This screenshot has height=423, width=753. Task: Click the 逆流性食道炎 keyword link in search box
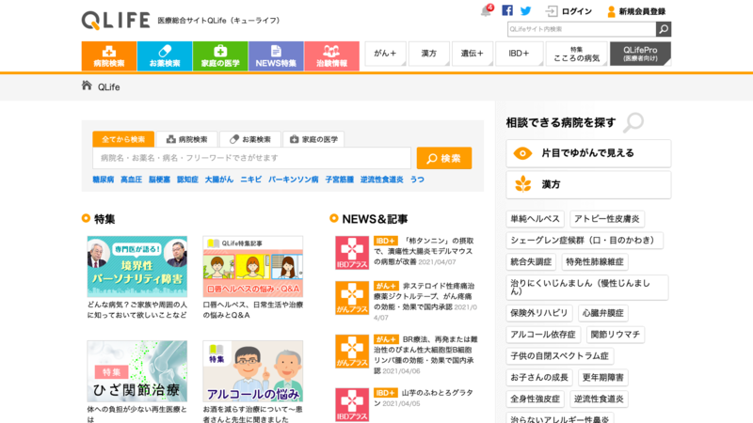click(x=382, y=180)
